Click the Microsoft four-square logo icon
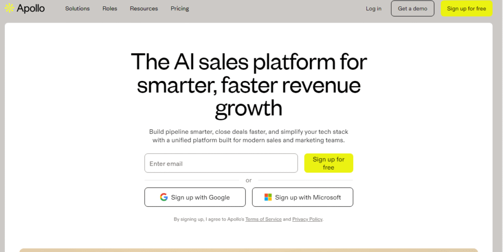This screenshot has width=503, height=252. coord(268,197)
